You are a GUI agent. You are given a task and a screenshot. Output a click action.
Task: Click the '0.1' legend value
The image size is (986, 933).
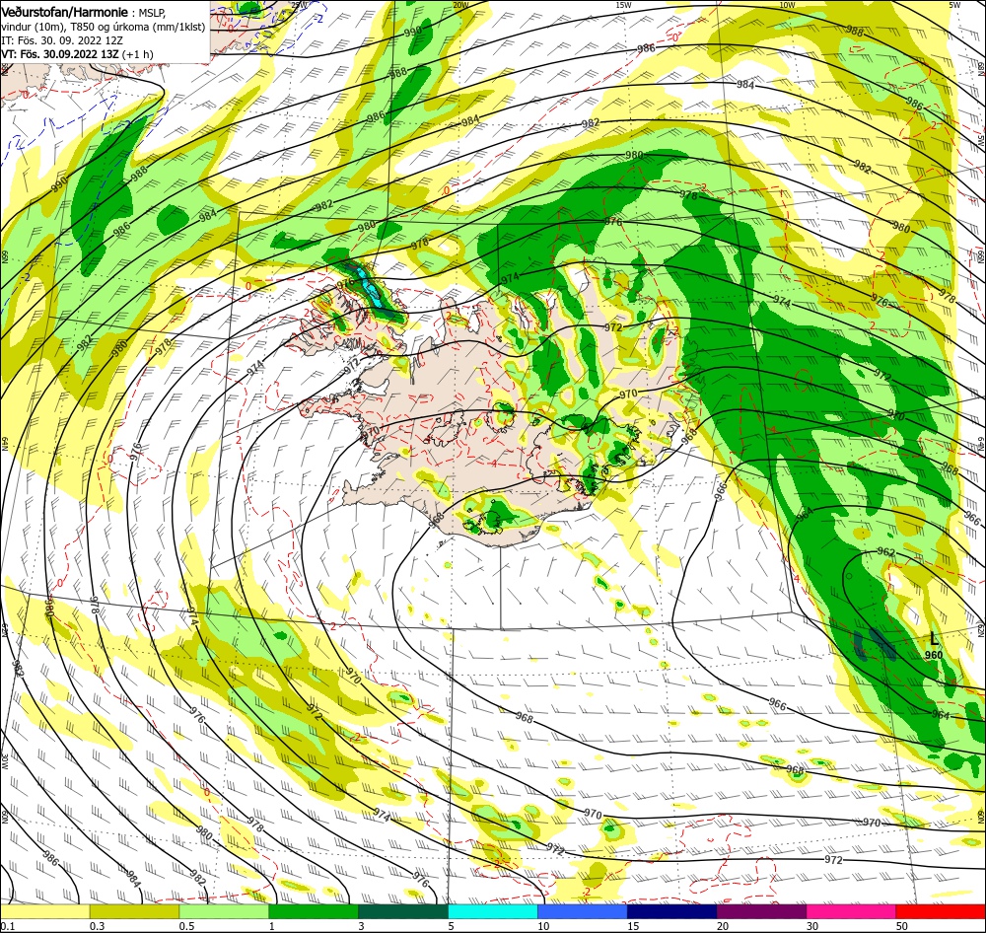(8, 926)
